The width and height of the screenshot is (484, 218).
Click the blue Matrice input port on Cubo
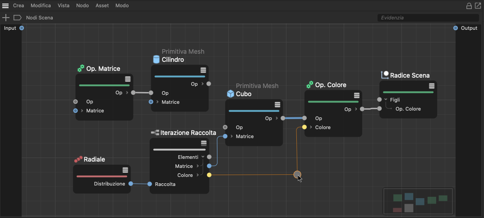click(225, 136)
